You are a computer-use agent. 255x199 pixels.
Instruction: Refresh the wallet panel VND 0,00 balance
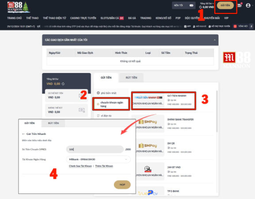pos(63,84)
